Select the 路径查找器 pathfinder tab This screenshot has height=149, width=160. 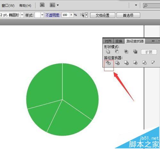[135, 41]
